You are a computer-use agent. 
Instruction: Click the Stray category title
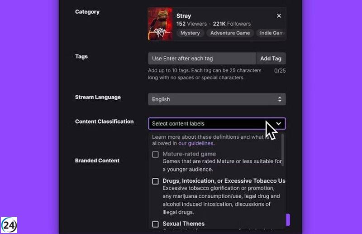coord(184,16)
